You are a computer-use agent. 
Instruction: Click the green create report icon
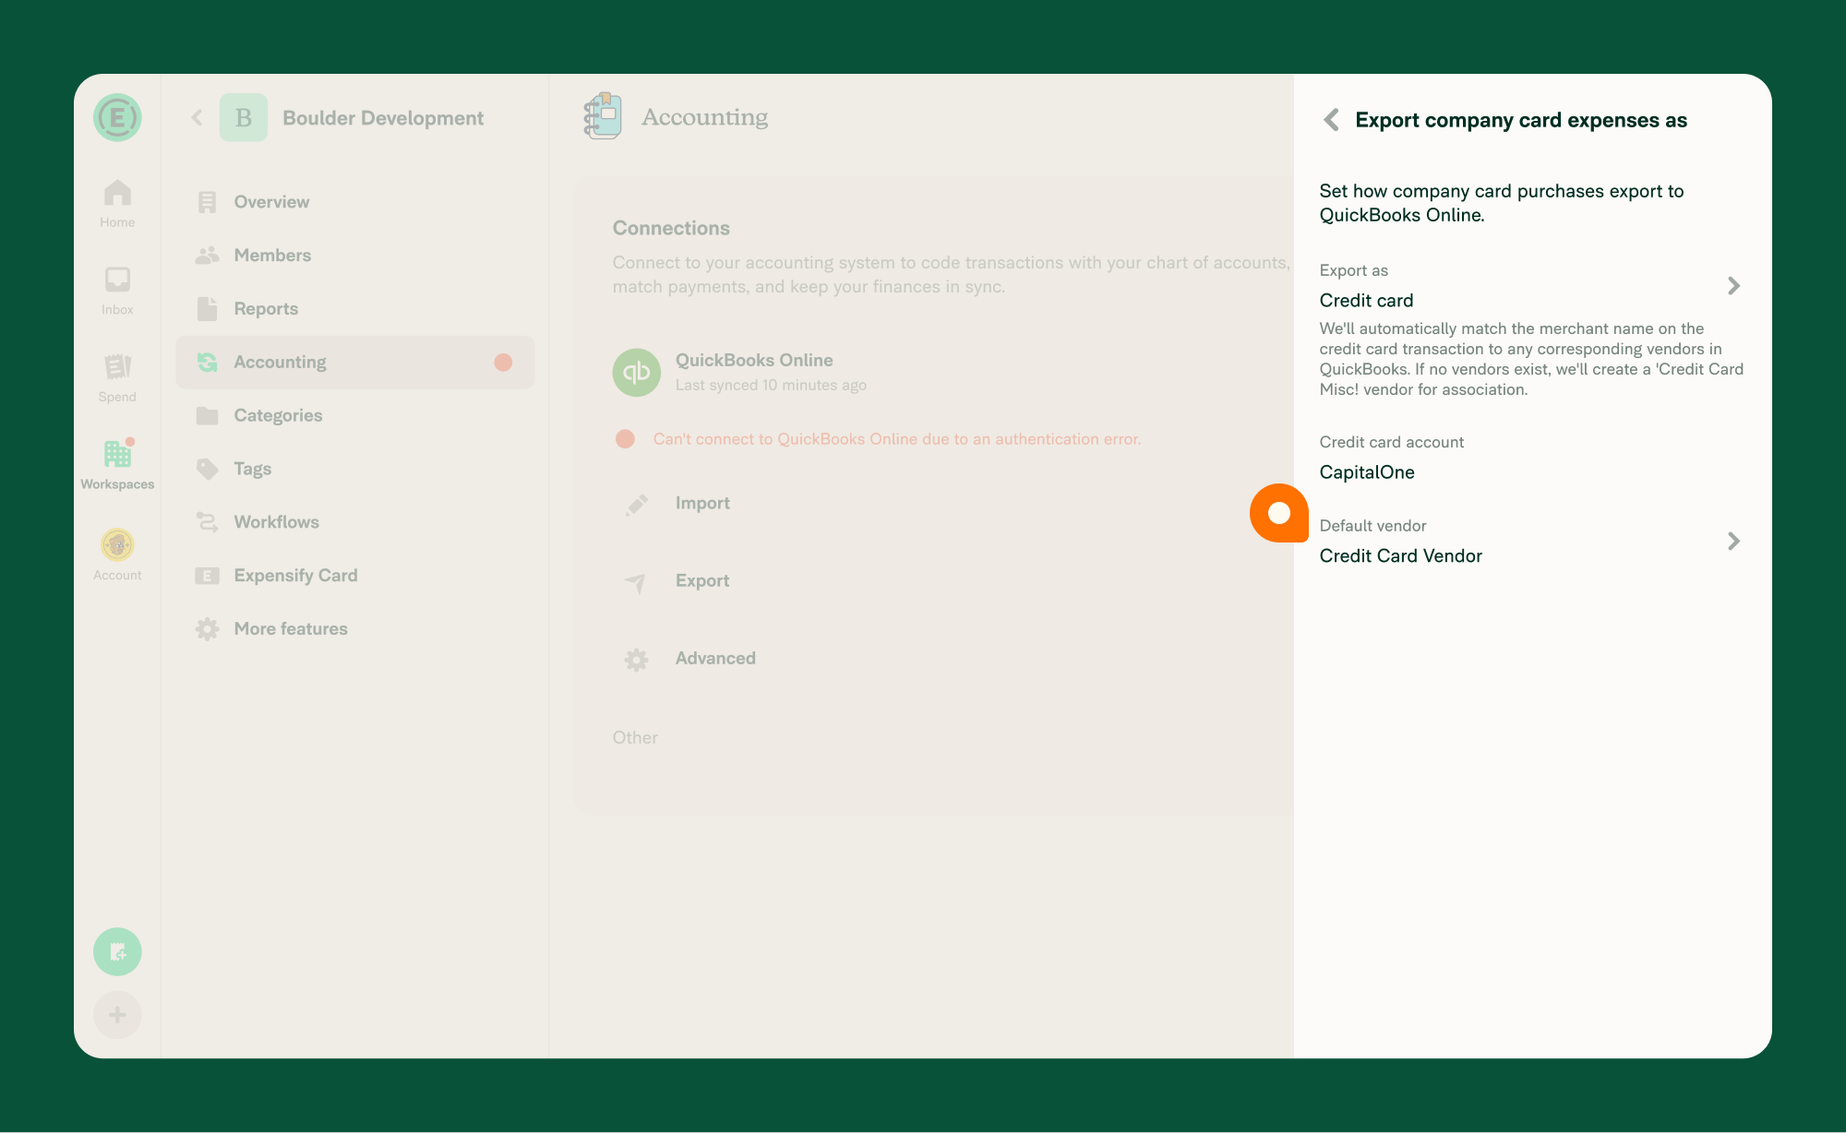pos(117,951)
